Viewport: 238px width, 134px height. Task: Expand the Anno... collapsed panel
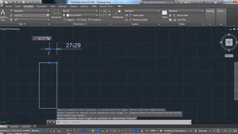[221, 17]
